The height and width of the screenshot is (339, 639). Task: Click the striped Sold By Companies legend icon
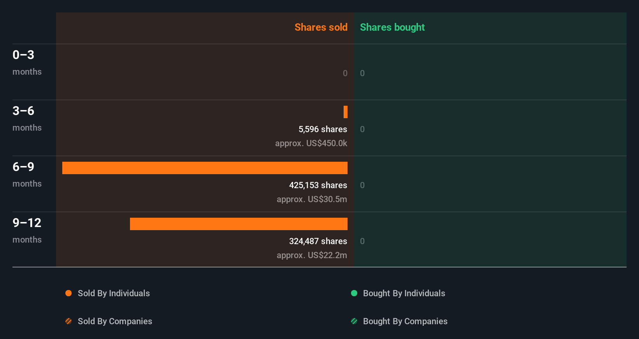pyautogui.click(x=68, y=321)
